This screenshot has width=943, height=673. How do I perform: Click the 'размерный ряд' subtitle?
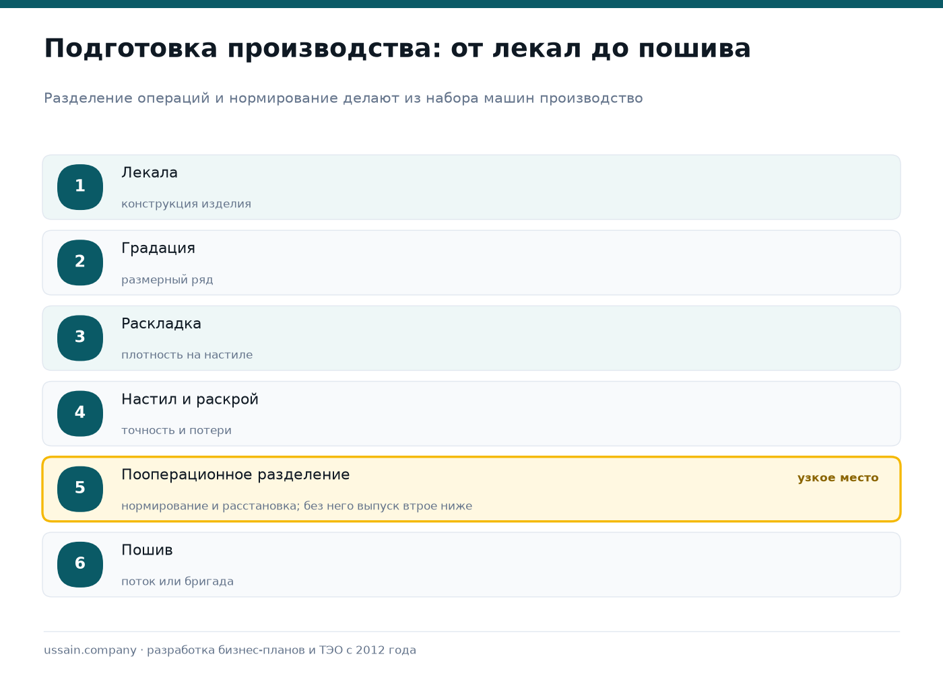click(x=167, y=280)
